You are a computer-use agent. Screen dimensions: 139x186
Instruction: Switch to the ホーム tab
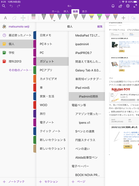click(x=56, y=11)
